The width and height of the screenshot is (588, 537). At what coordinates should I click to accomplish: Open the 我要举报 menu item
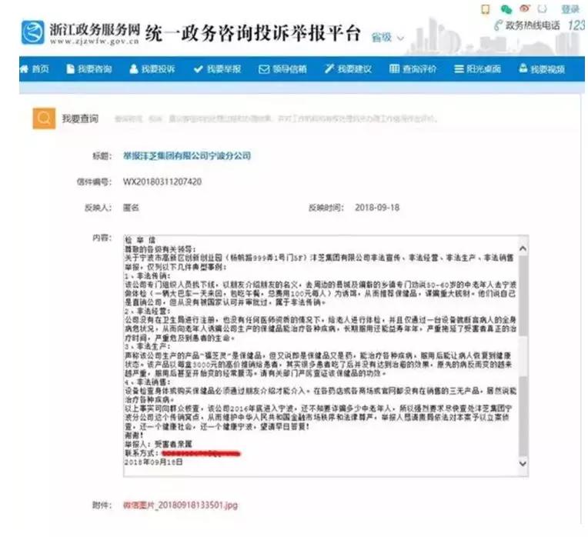(223, 69)
